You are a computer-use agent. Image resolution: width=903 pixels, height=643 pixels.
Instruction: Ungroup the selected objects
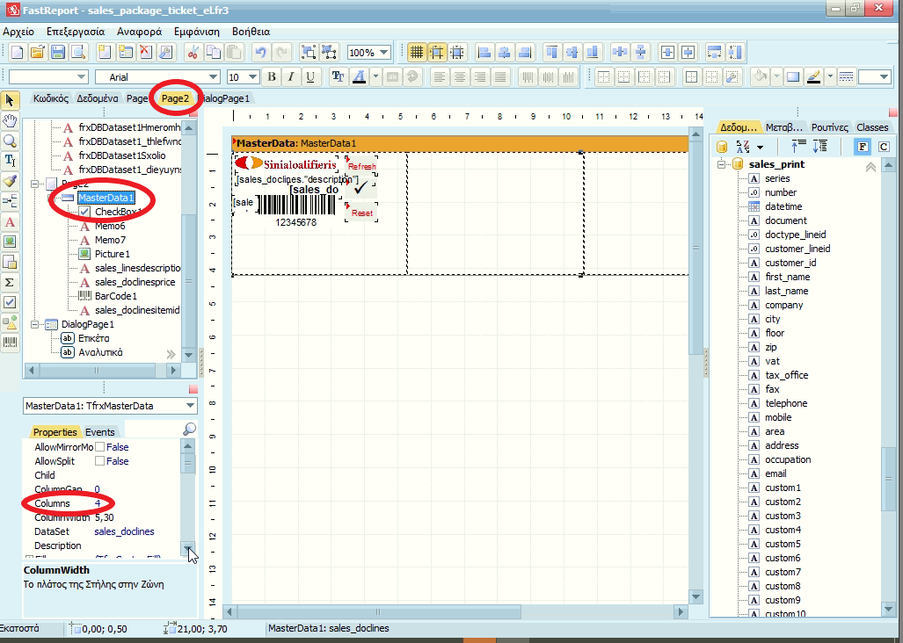329,53
